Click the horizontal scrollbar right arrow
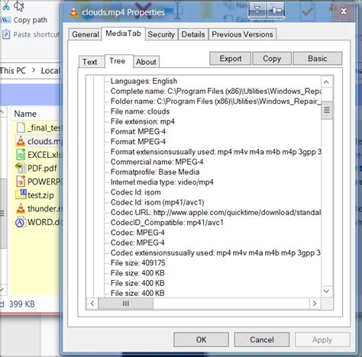The image size is (362, 357). point(315,304)
